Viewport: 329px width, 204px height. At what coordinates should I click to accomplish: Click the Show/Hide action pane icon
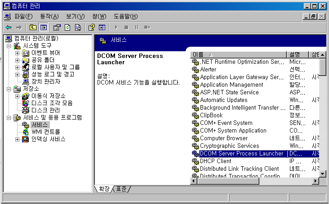pyautogui.click(x=102, y=27)
